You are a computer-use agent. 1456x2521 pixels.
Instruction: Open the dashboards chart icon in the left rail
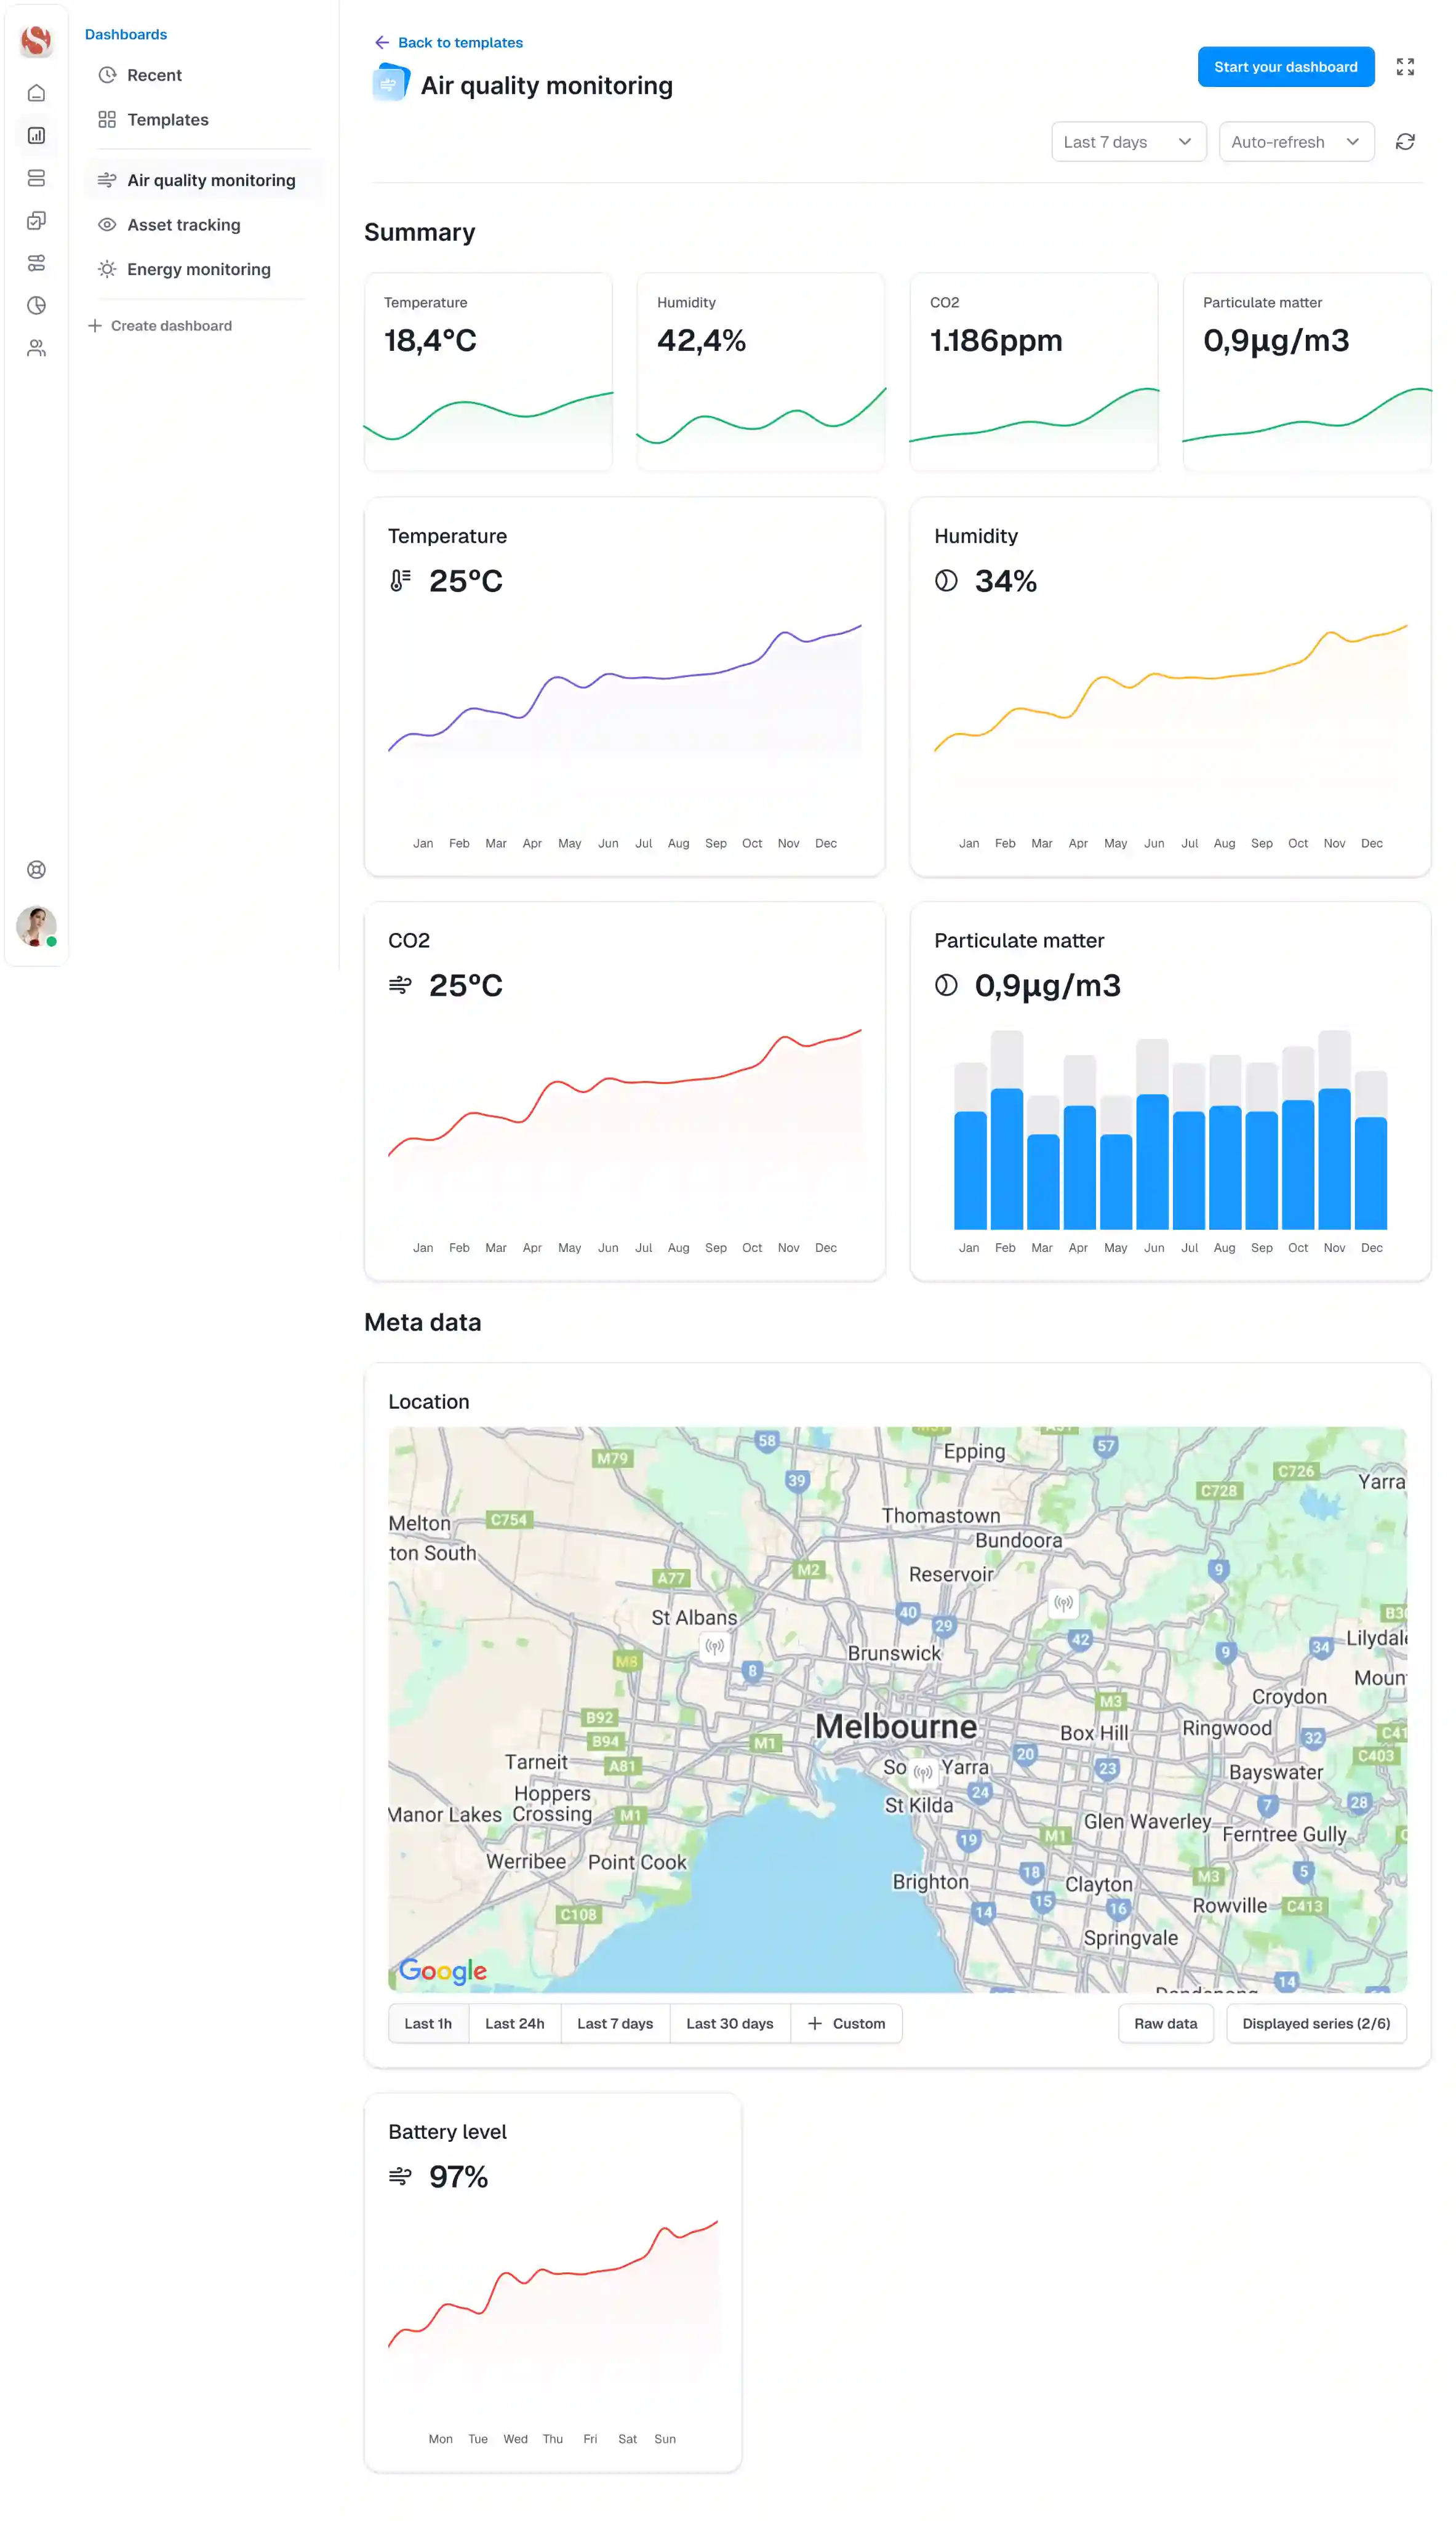(36, 135)
